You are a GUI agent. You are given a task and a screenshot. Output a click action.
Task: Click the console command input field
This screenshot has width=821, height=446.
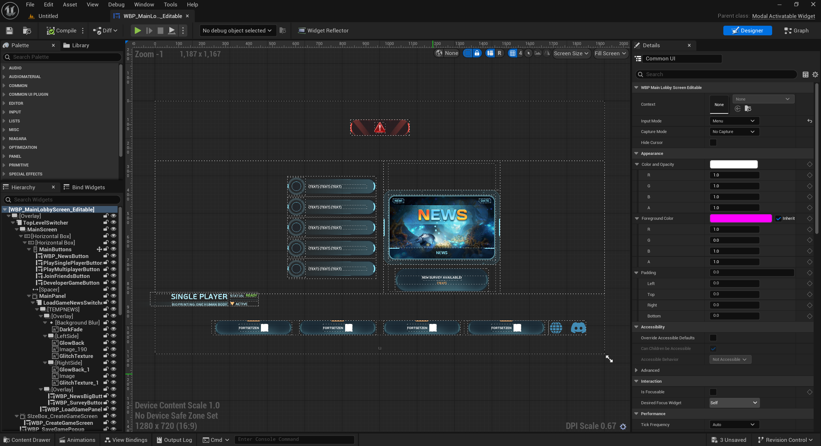294,439
